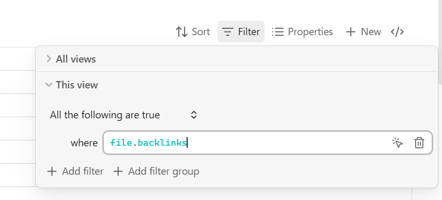This screenshot has width=442, height=200.
Task: Open the All the following are true dropdown
Action: 124,115
